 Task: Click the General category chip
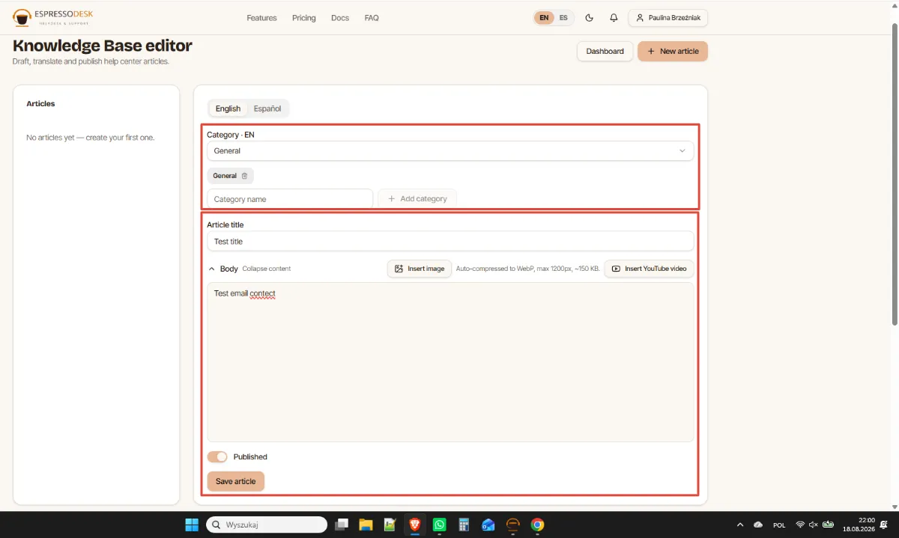tap(230, 176)
